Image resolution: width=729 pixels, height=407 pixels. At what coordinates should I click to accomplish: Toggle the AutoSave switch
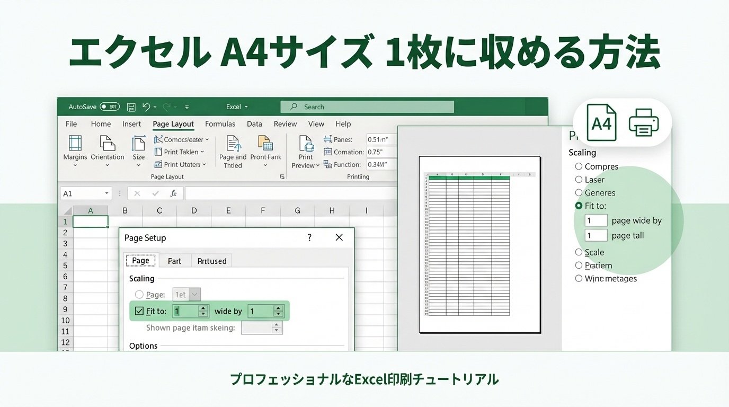[110, 107]
